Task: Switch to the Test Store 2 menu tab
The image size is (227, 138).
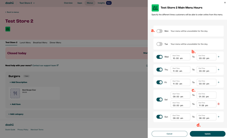Action: point(11,43)
